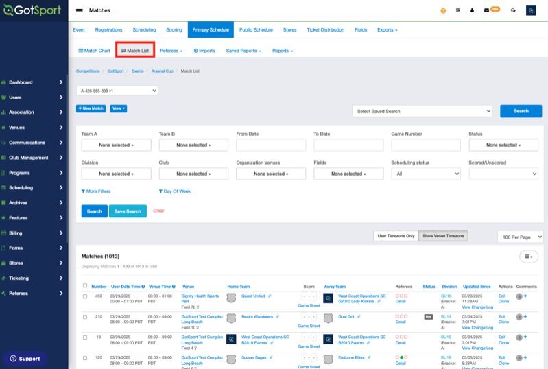Click the GotSport logo
The width and height of the screenshot is (548, 369).
click(32, 10)
